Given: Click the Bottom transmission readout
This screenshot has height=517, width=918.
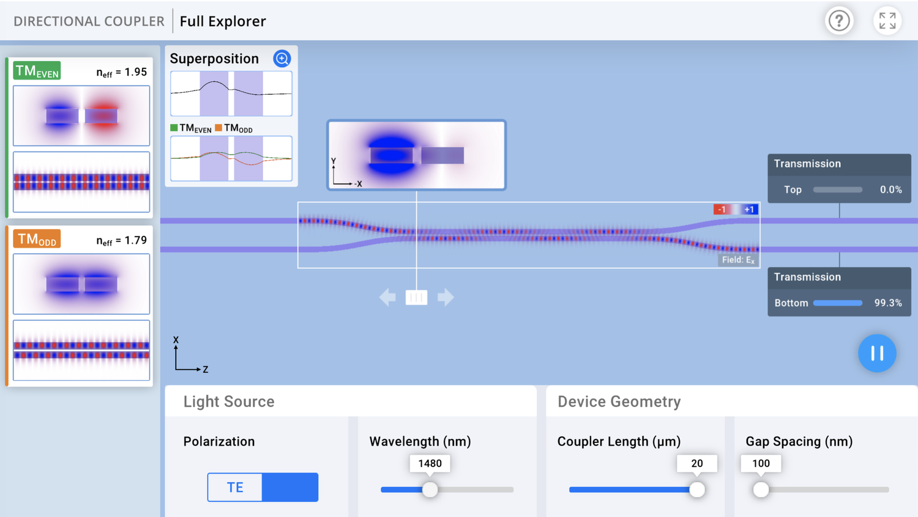Looking at the screenshot, I should [x=838, y=302].
